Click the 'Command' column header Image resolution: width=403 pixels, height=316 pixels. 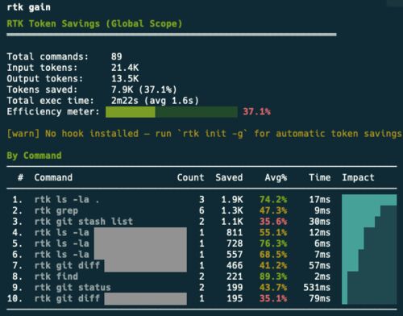[53, 177]
